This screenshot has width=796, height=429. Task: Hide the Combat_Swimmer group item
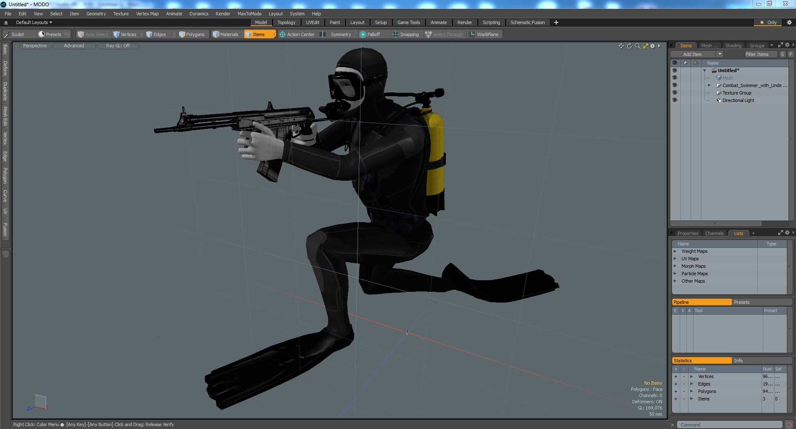[x=674, y=85]
